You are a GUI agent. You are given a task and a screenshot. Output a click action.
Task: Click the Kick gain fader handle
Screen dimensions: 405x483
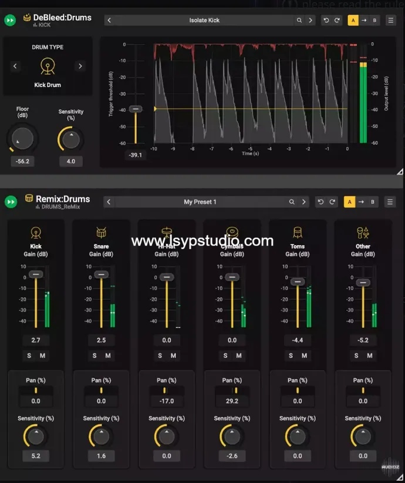pyautogui.click(x=36, y=274)
